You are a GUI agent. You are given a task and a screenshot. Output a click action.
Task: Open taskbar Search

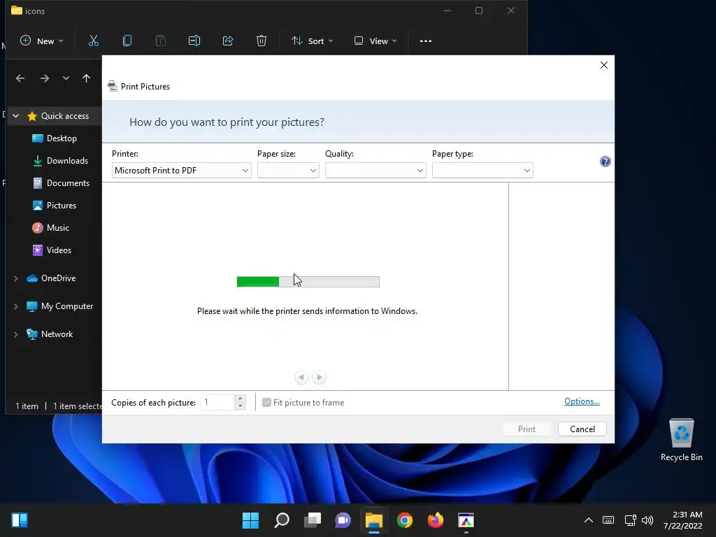(x=282, y=520)
